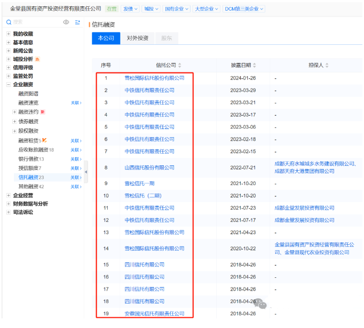Viewport: 364px width, 328px height.
Task: Sort by 担保人 column arrows
Action: click(x=327, y=66)
